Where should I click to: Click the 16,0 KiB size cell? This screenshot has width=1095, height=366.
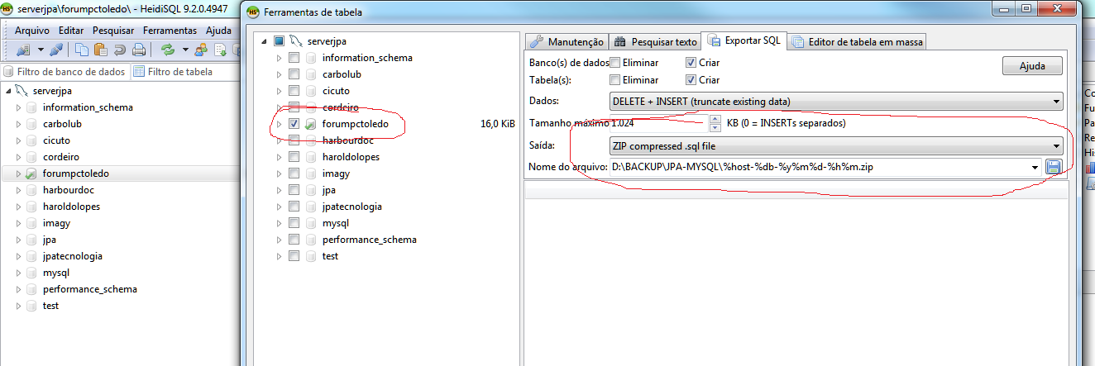coord(498,124)
